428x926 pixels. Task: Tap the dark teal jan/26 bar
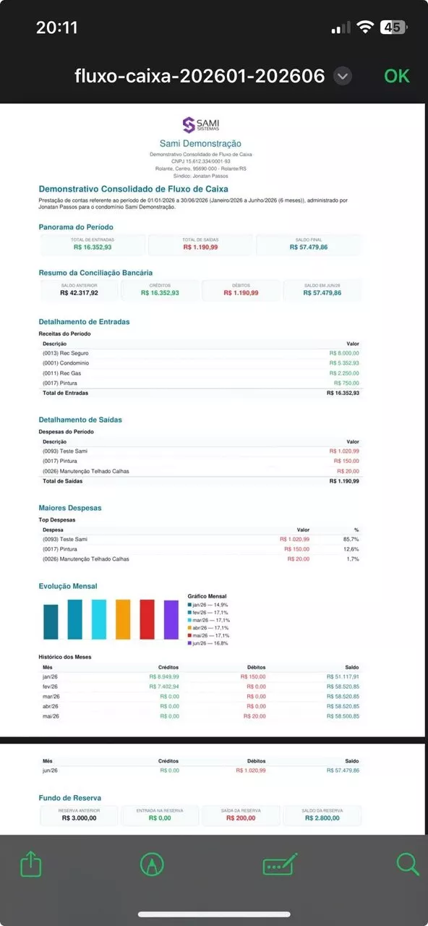pyautogui.click(x=51, y=622)
